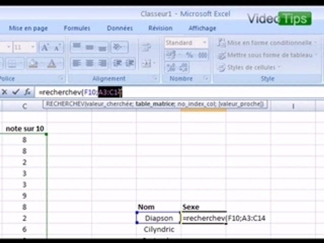Image resolution: width=324 pixels, height=243 pixels.
Task: Select the column I header
Action: coord(293,106)
